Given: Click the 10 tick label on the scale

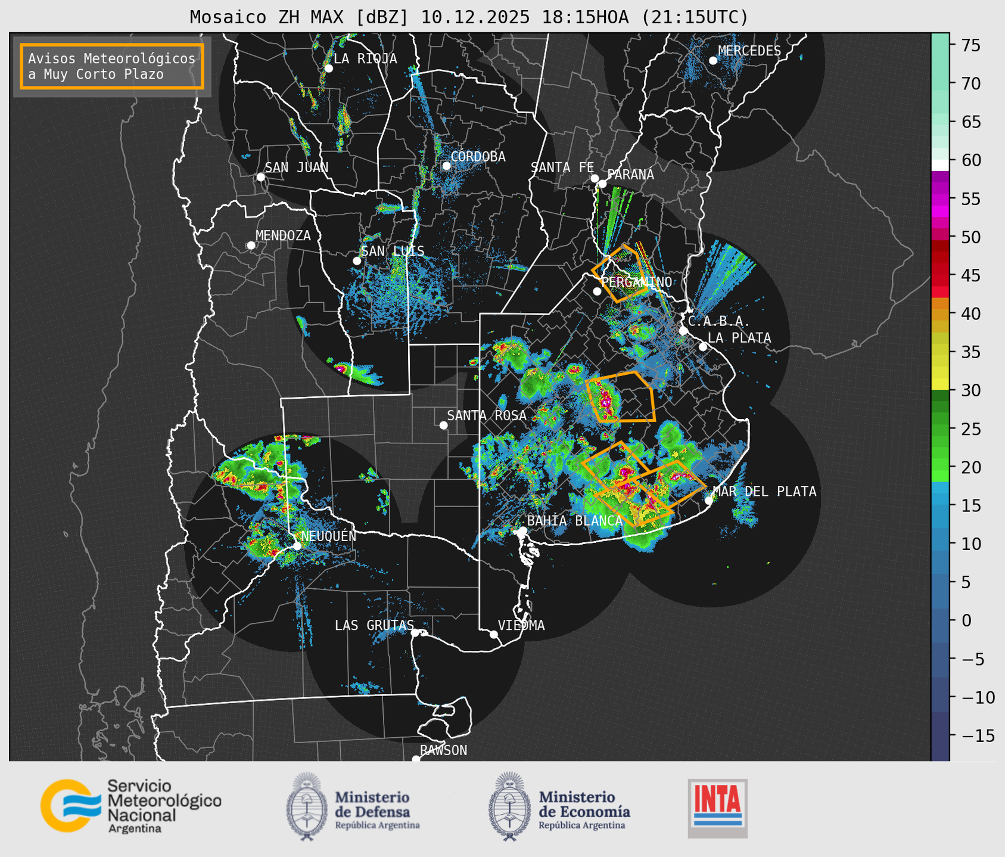Looking at the screenshot, I should pos(970,544).
